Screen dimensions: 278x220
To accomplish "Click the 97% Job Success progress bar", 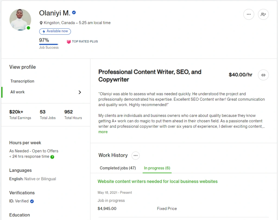I will click(x=49, y=44).
